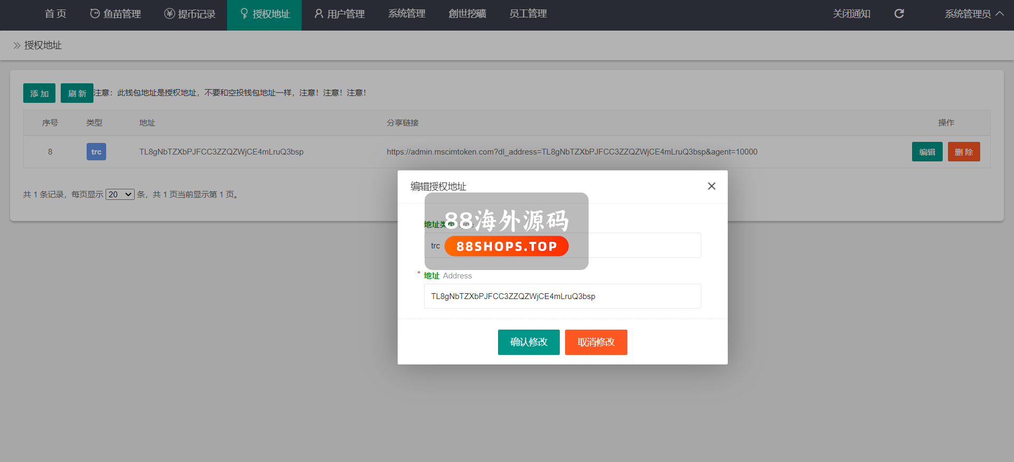The width and height of the screenshot is (1014, 462).
Task: Click the green 添加 button
Action: click(39, 93)
